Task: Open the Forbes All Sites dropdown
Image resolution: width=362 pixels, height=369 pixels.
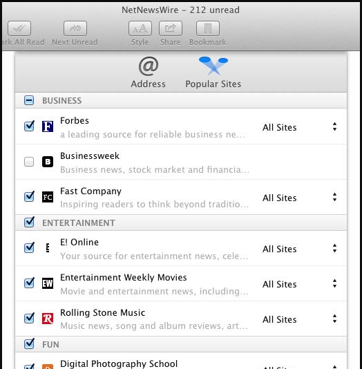Action: pos(300,127)
